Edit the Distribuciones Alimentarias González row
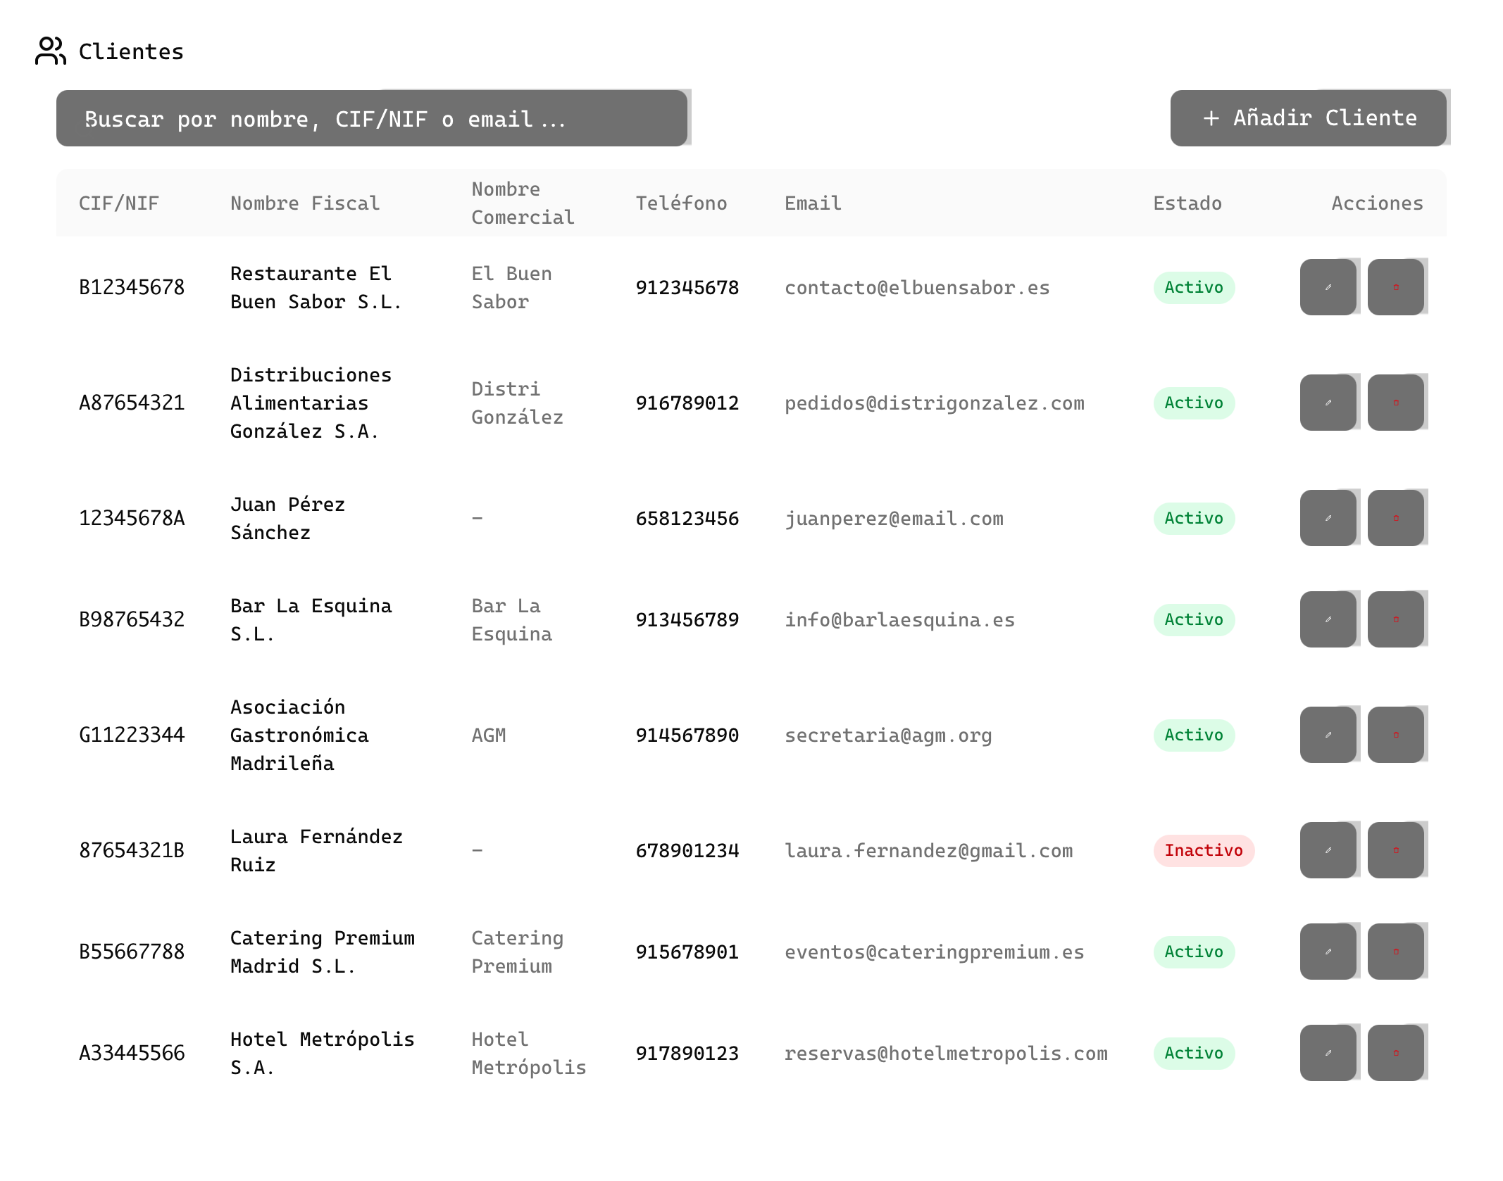The image size is (1503, 1181). 1328,403
